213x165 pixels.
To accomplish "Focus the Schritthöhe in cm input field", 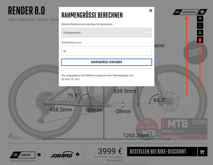I will click(106, 51).
